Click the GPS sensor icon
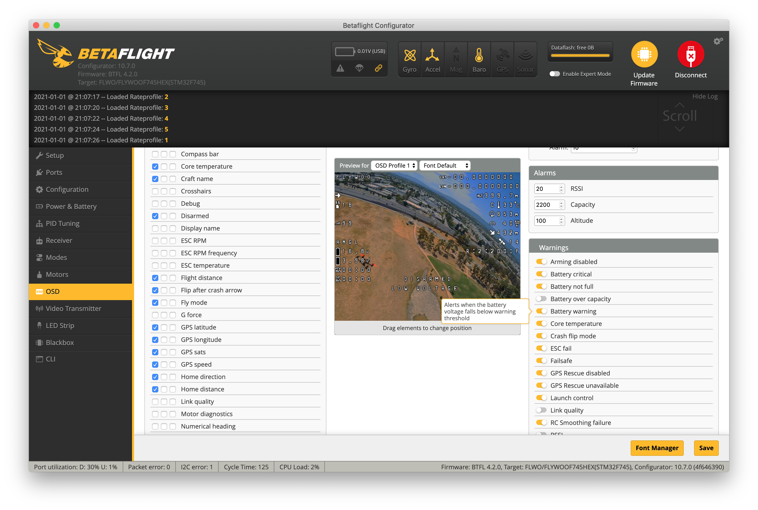758x510 pixels. pos(502,55)
